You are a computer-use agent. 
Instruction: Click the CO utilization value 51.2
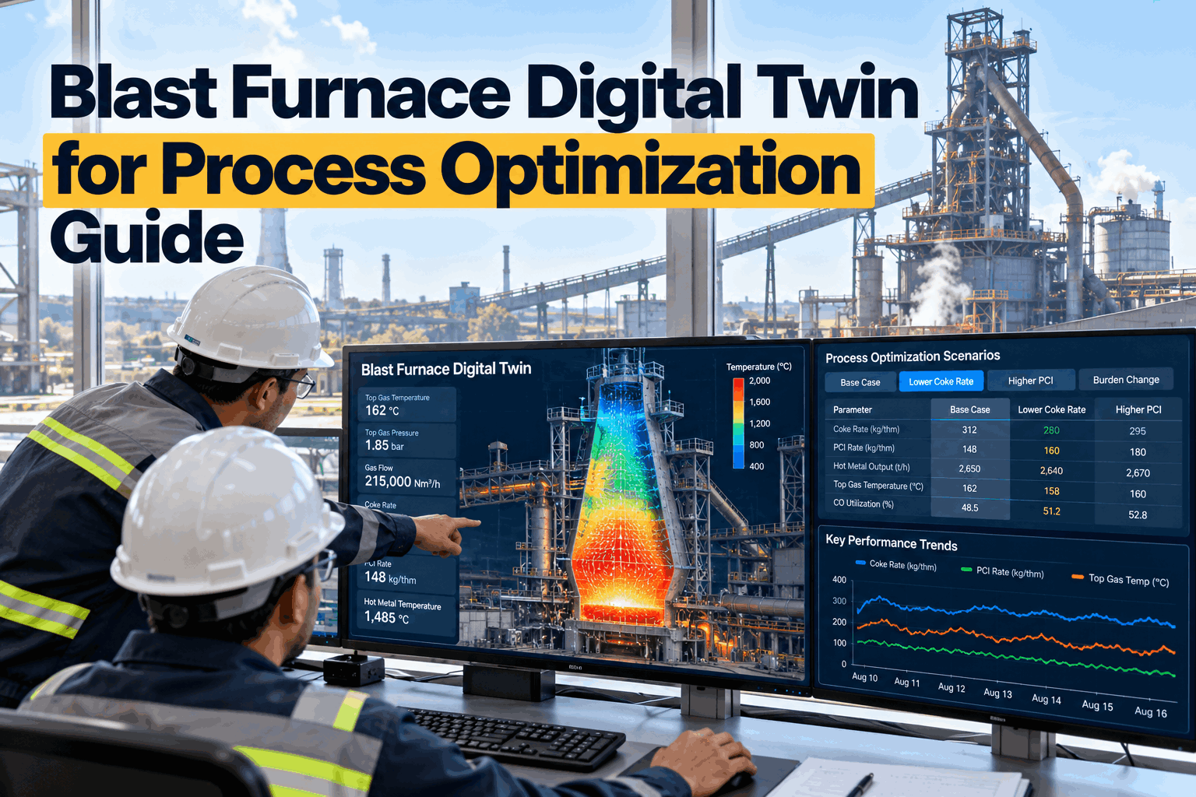point(1051,511)
